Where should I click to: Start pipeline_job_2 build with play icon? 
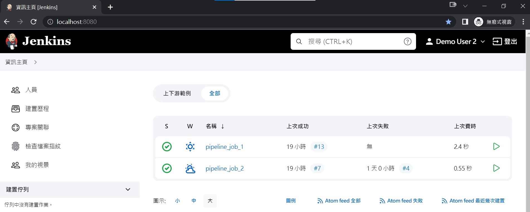(x=496, y=168)
